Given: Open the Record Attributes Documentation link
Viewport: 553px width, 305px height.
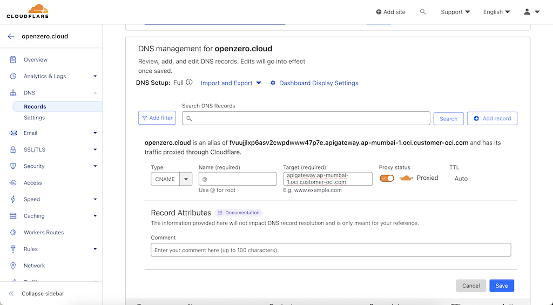Looking at the screenshot, I should 238,213.
